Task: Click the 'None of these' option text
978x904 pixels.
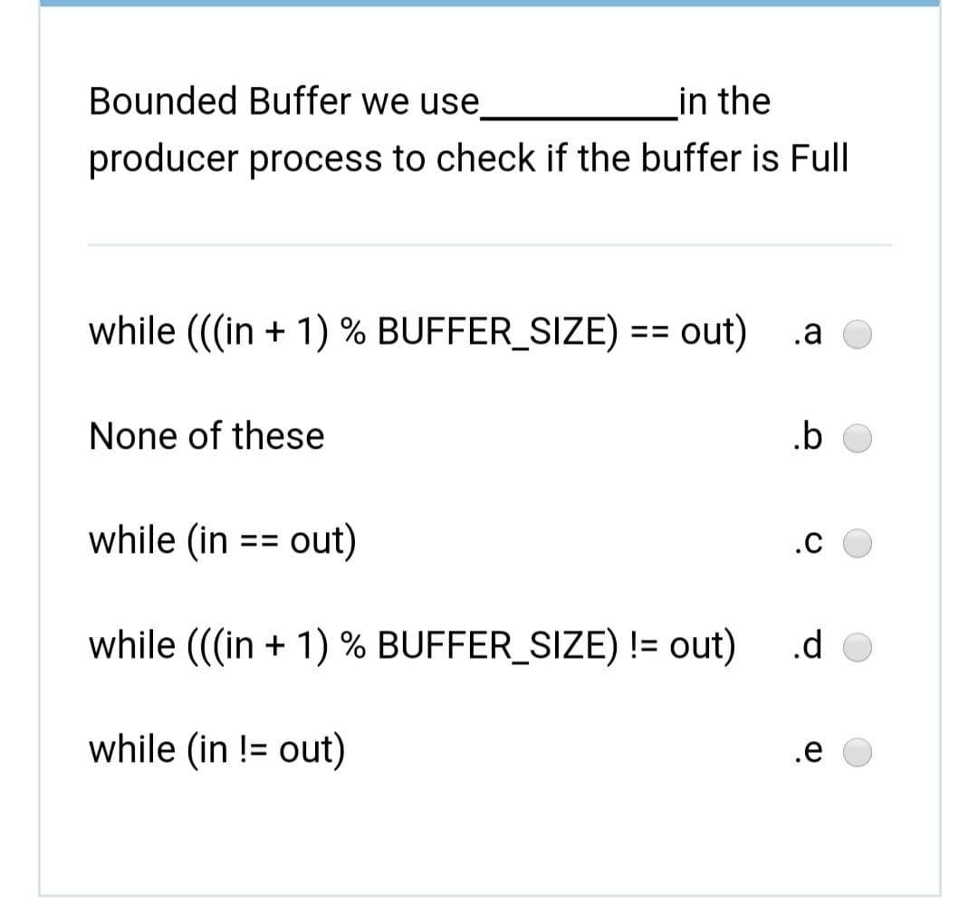Action: (x=206, y=437)
